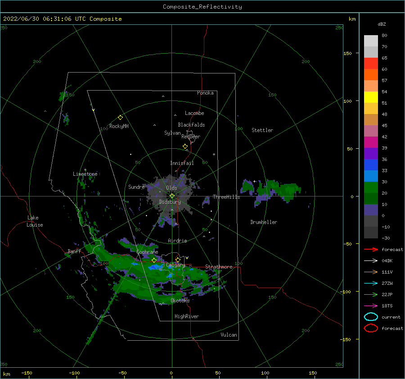This screenshot has width=405, height=379.
Task: Click the red forecast arrow in legend
Action: pos(371,249)
